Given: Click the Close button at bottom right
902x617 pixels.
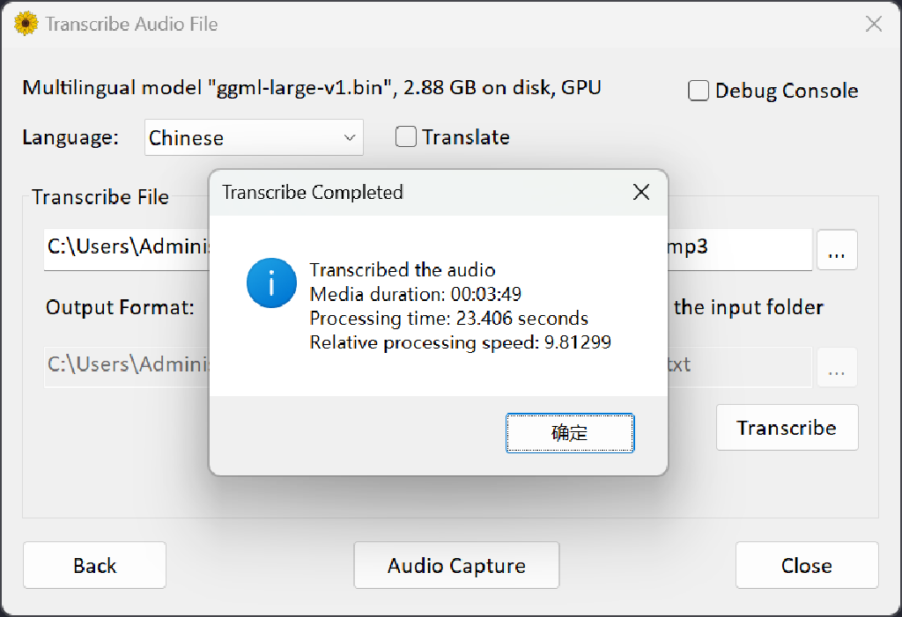Looking at the screenshot, I should click(806, 565).
